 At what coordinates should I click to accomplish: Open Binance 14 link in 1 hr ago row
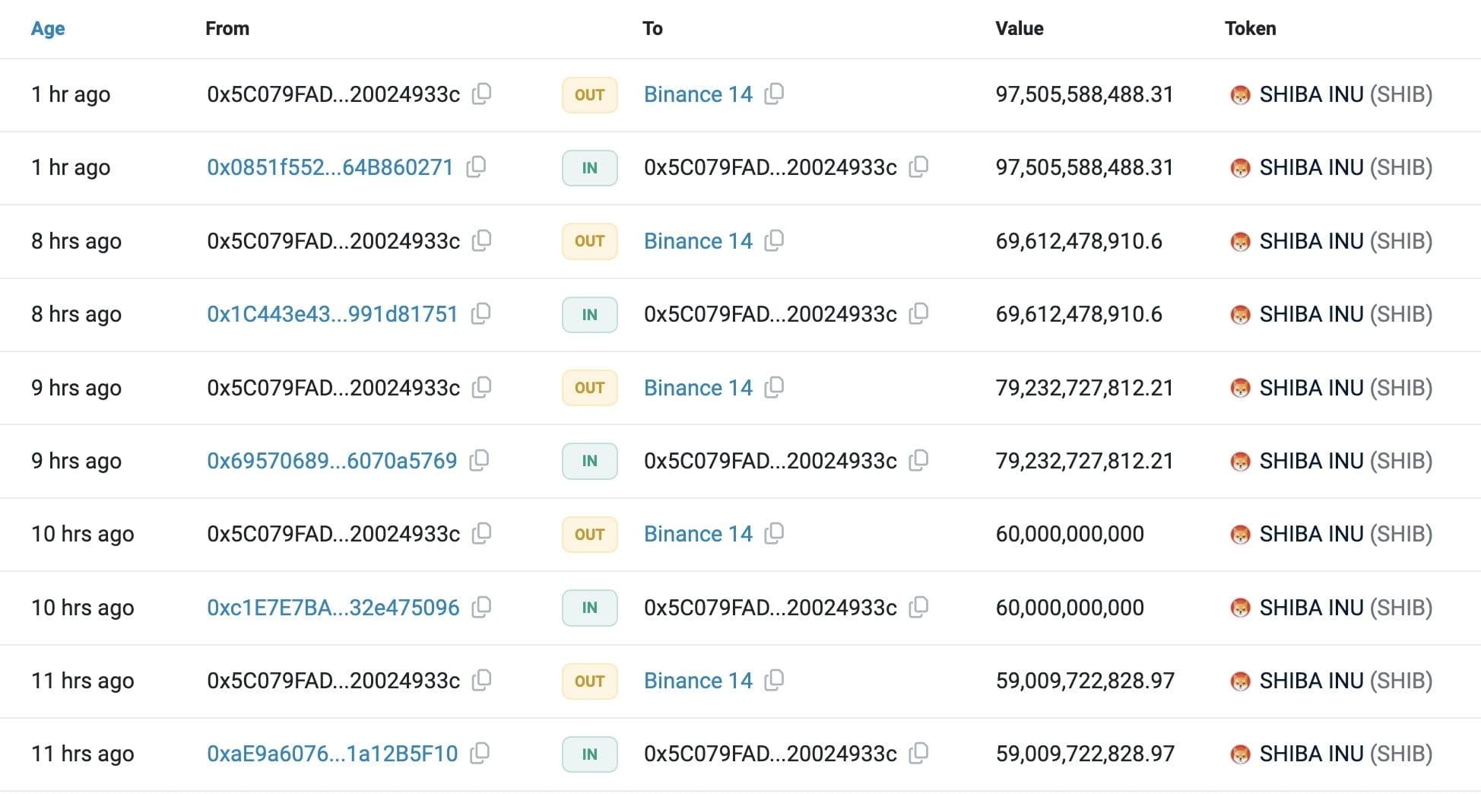coord(698,94)
